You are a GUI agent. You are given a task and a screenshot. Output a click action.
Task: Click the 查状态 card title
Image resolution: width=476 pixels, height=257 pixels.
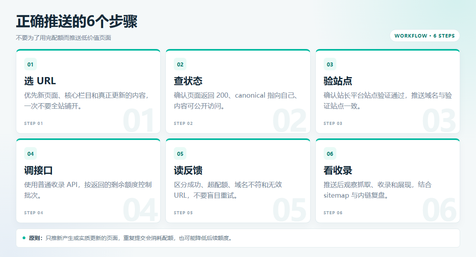coord(188,81)
